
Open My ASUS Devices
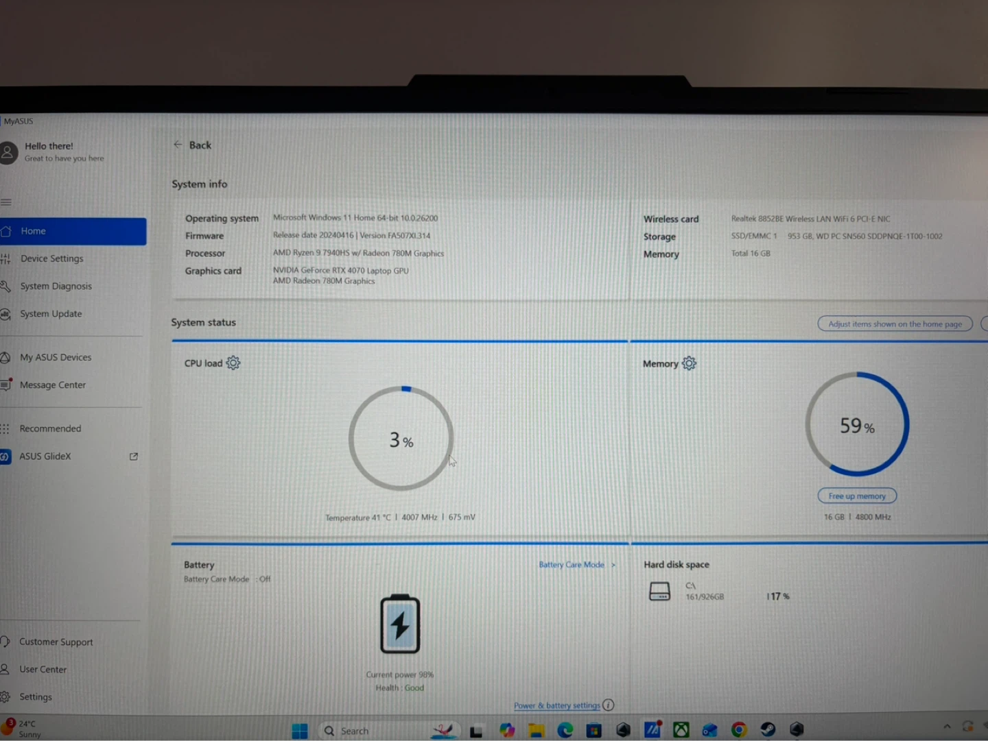[55, 357]
